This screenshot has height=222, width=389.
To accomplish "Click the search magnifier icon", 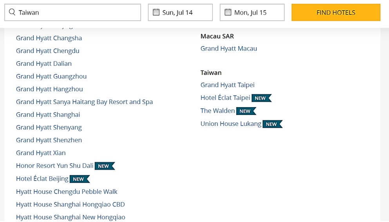I will [x=12, y=13].
